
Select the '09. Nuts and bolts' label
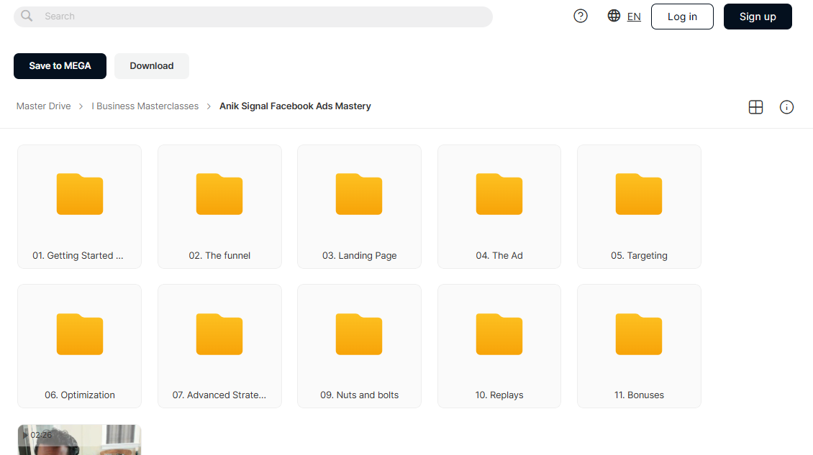359,395
